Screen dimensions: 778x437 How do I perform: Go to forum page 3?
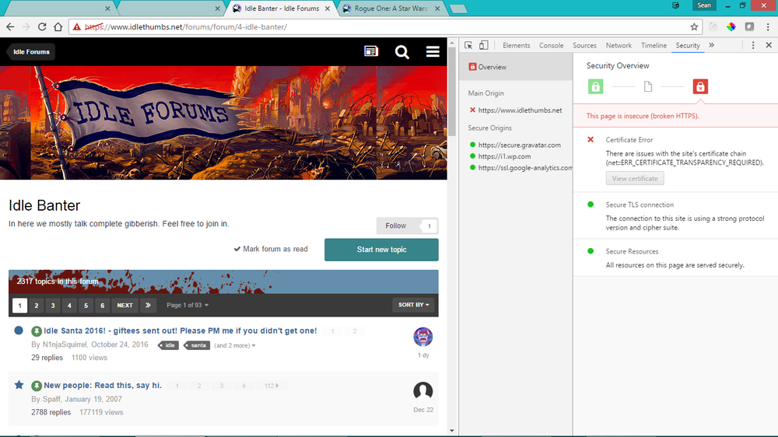pos(53,305)
